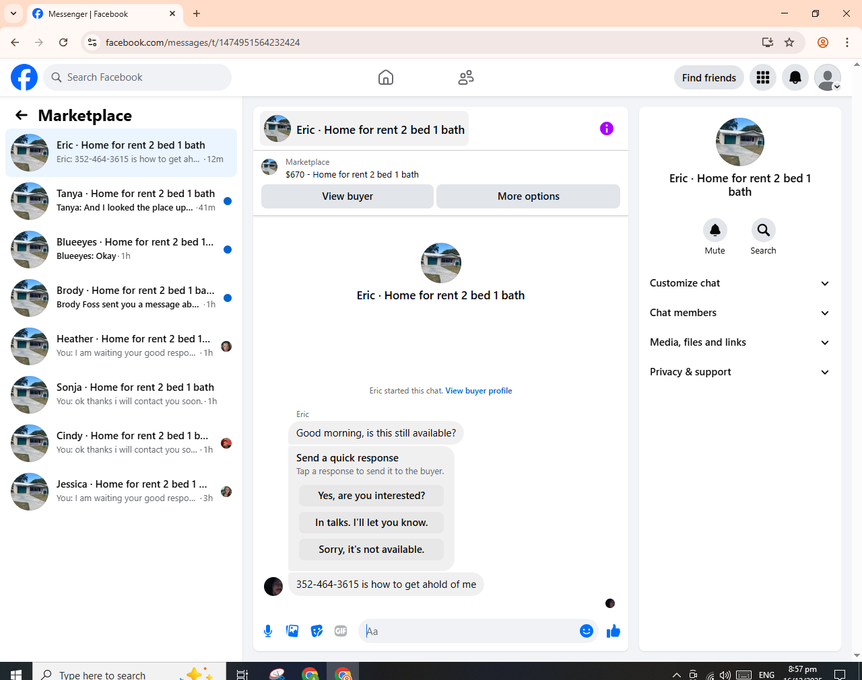Image resolution: width=862 pixels, height=680 pixels.
Task: Click message "Good morning, is this still available?"
Action: [x=376, y=433]
